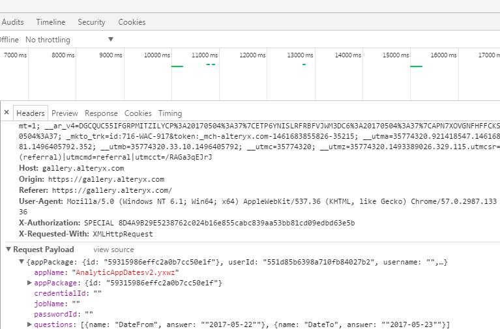Click the Offline checkbox label
Viewport: 500px width, 329px height.
[9, 40]
